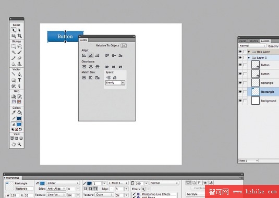The image size is (279, 198).
Task: Collapse the Web Layer disclosure triangle
Action: point(249,52)
